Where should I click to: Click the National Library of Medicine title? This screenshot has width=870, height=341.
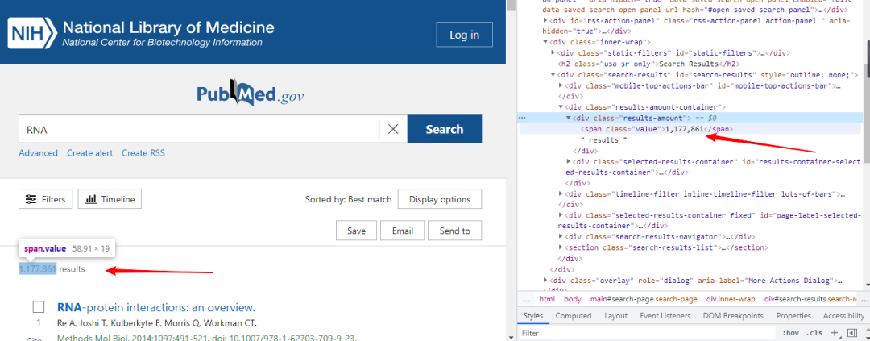[168, 27]
